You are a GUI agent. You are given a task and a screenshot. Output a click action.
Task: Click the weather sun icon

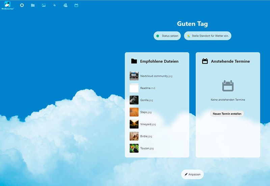pyautogui.click(x=189, y=36)
